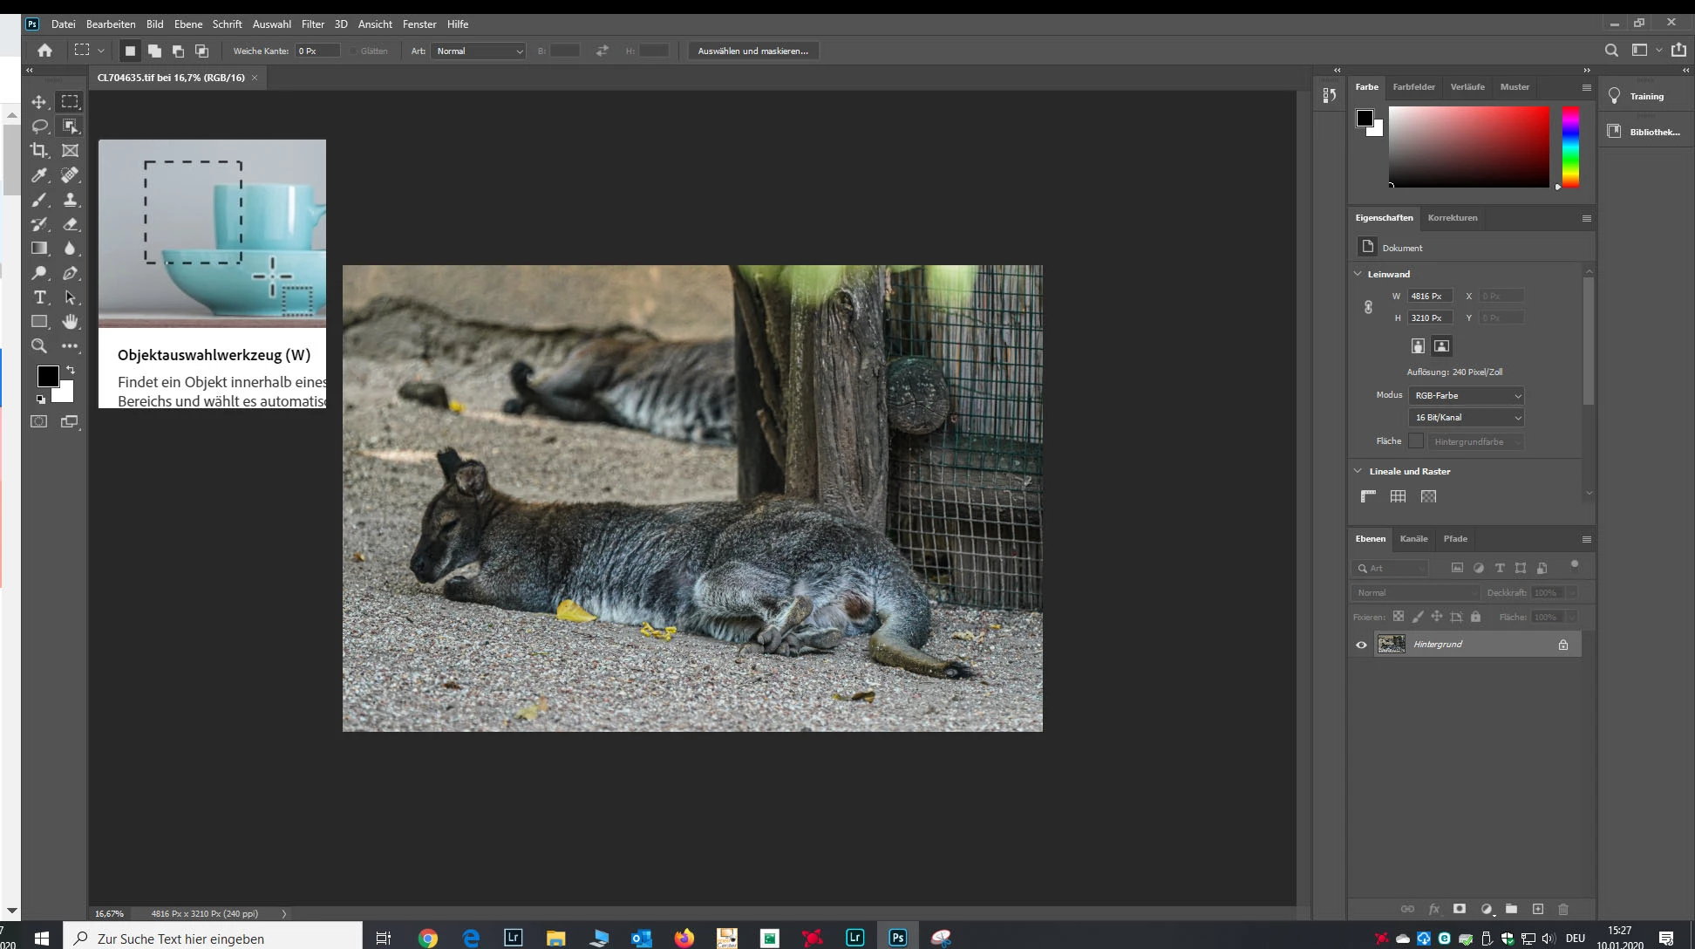
Task: Open the RGB-Farbe Modus dropdown
Action: pos(1467,395)
